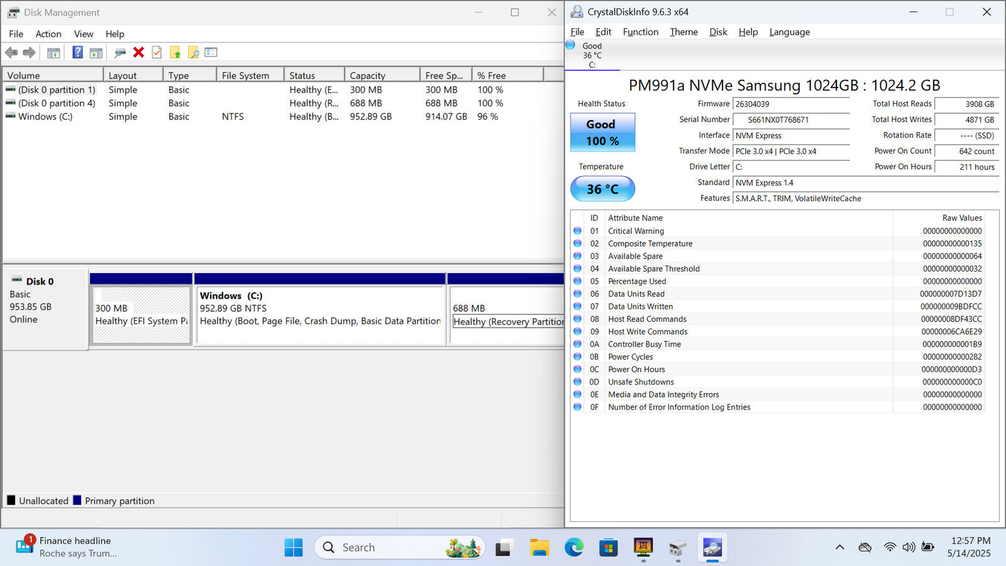
Task: Open the Theme menu in CrystalDiskInfo
Action: [683, 32]
